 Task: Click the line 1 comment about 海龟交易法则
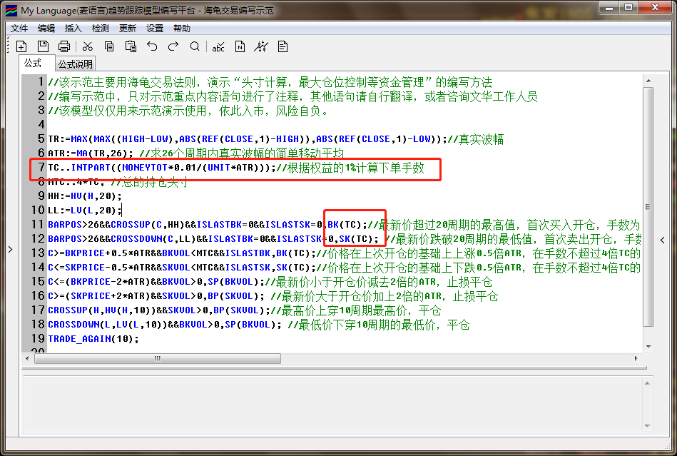coord(270,82)
